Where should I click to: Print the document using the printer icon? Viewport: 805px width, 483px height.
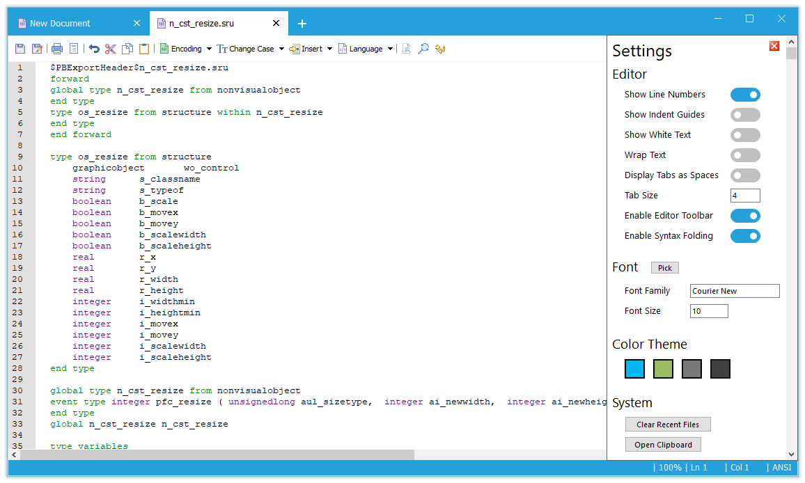(57, 49)
